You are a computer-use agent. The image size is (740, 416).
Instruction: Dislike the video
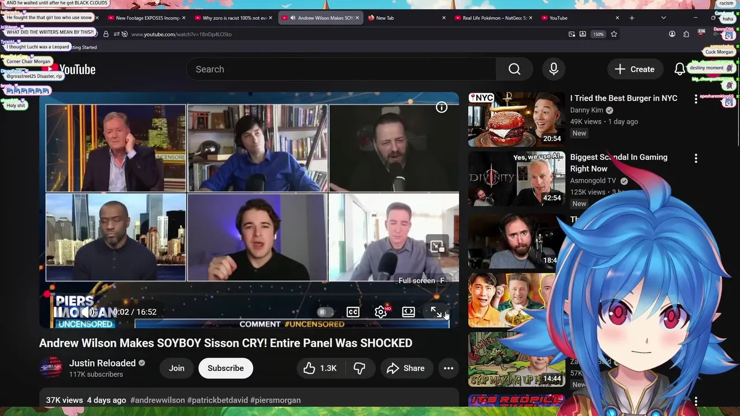(x=360, y=368)
